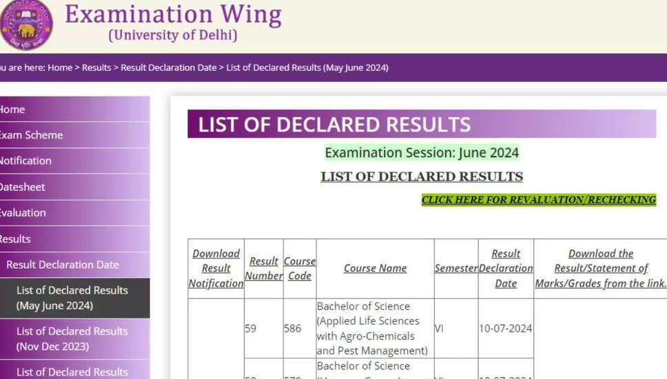Click Result Declaration Date breadcrumb link

[169, 68]
